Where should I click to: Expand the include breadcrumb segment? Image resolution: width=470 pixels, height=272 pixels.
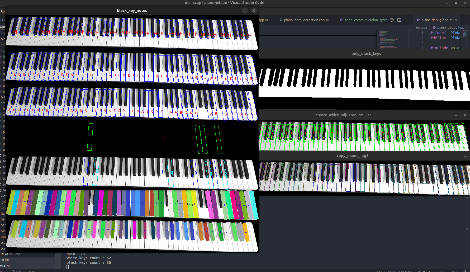point(421,27)
